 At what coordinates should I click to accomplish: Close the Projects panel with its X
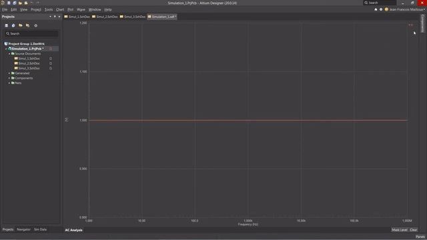[59, 17]
